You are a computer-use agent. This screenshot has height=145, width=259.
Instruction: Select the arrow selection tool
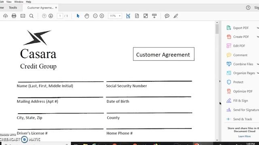pyautogui.click(x=78, y=16)
